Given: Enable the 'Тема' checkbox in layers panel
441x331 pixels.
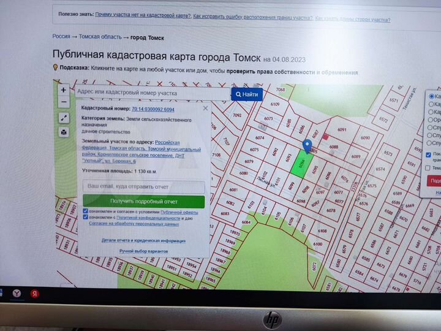Looking at the screenshot, I should point(428,168).
